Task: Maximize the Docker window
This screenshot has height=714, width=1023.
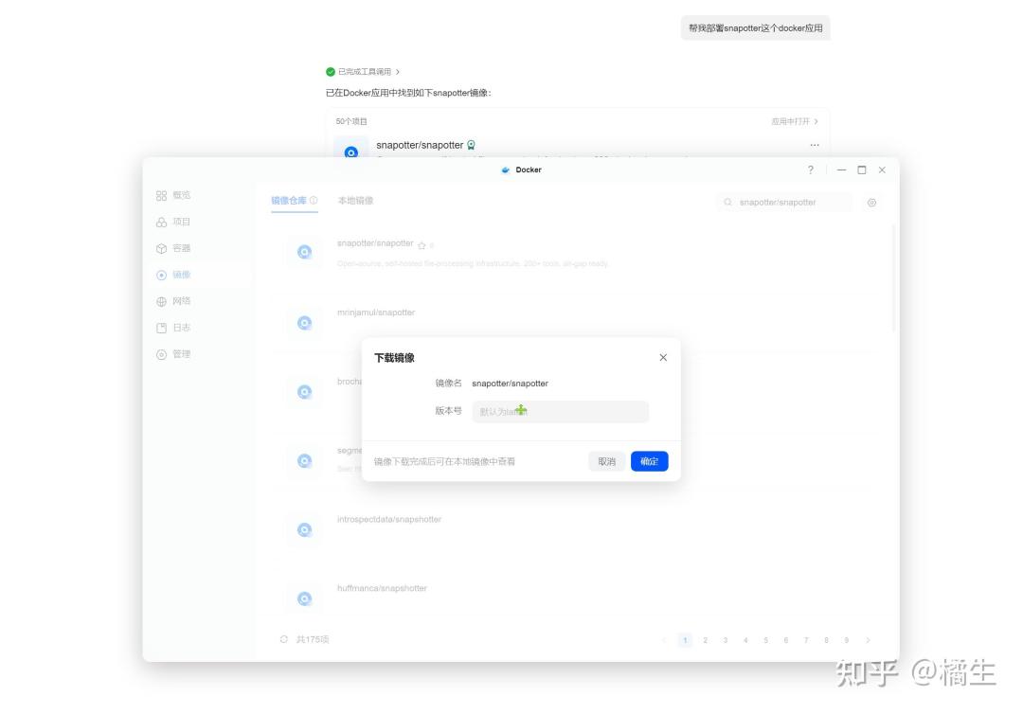Action: (862, 170)
